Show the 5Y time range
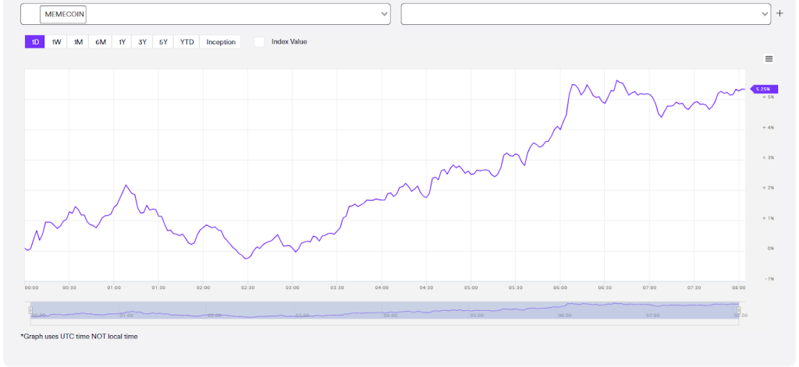The image size is (799, 367). click(x=163, y=42)
